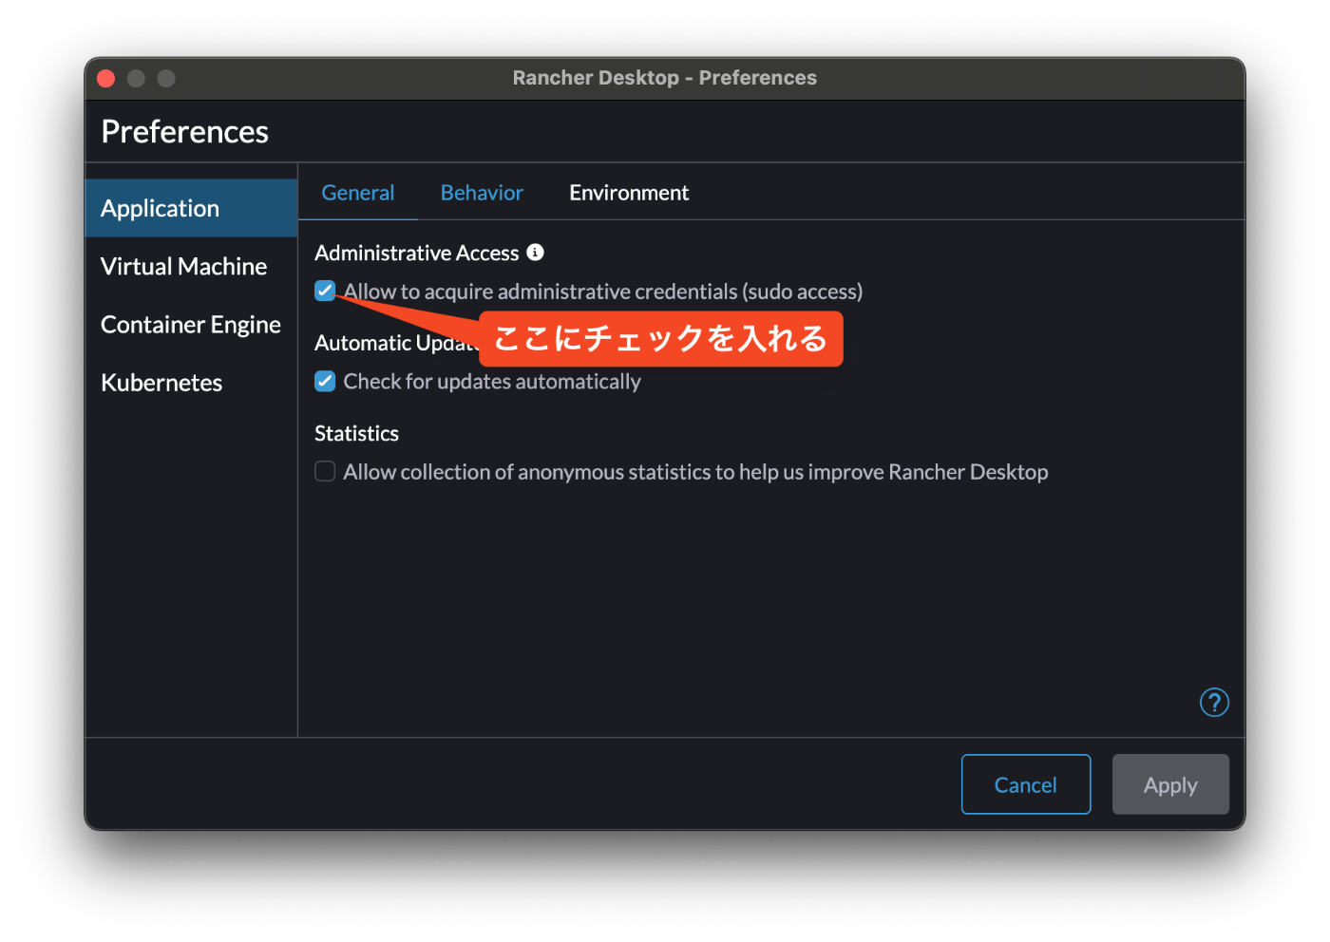Click the Preferences header title
Viewport: 1330px width, 942px height.
[184, 131]
